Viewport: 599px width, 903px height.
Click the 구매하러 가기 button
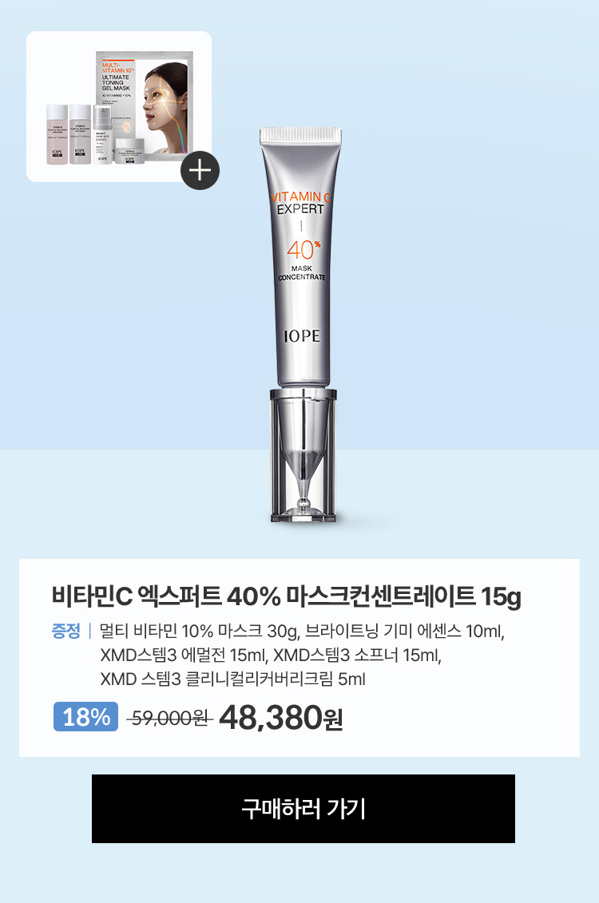[303, 809]
